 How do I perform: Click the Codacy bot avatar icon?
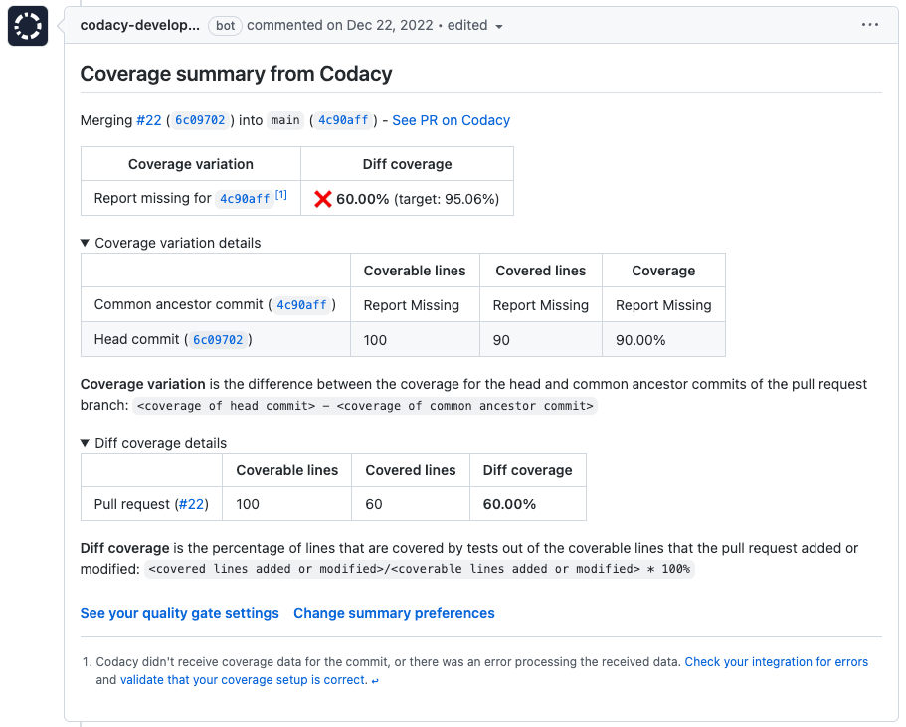[26, 25]
